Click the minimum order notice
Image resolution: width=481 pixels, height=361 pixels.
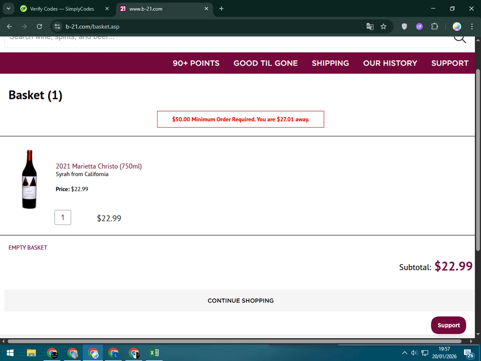[x=240, y=119]
